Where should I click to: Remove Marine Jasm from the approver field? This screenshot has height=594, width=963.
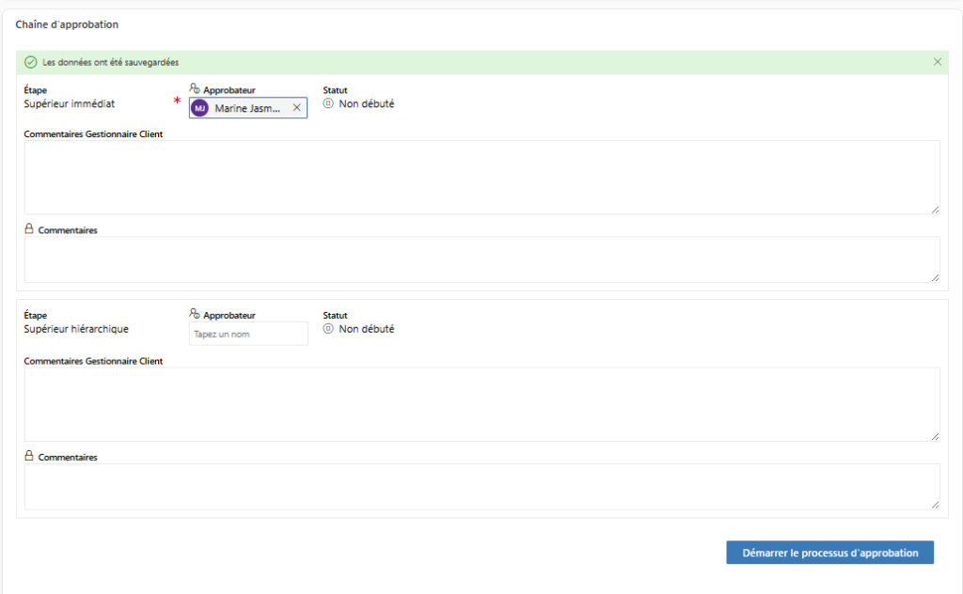(x=296, y=108)
